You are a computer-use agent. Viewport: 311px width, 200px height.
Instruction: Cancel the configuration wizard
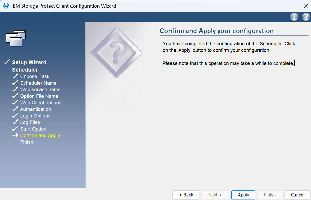click(297, 195)
